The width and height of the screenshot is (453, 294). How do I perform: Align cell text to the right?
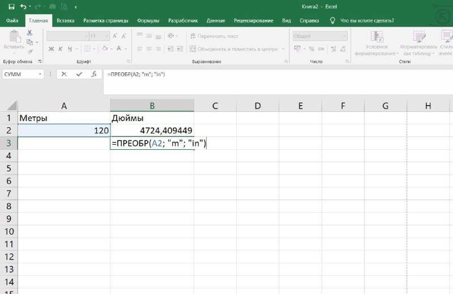[159, 49]
